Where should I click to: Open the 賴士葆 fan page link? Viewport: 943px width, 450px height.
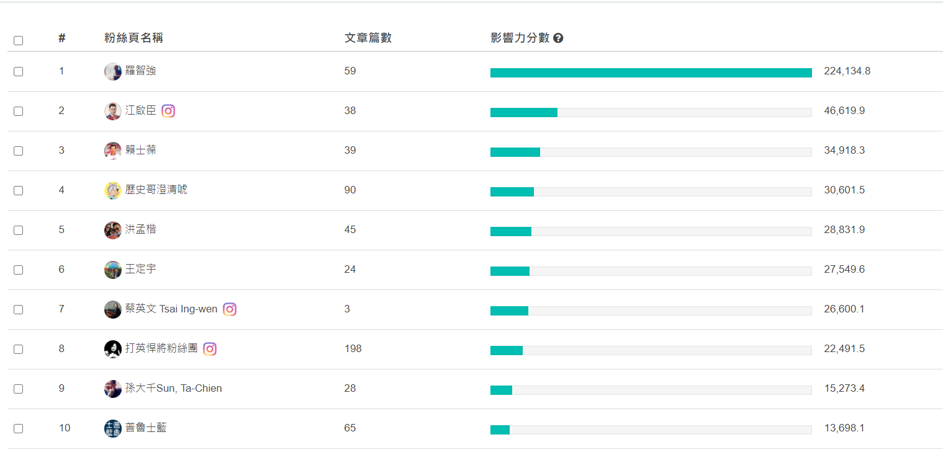coord(141,150)
